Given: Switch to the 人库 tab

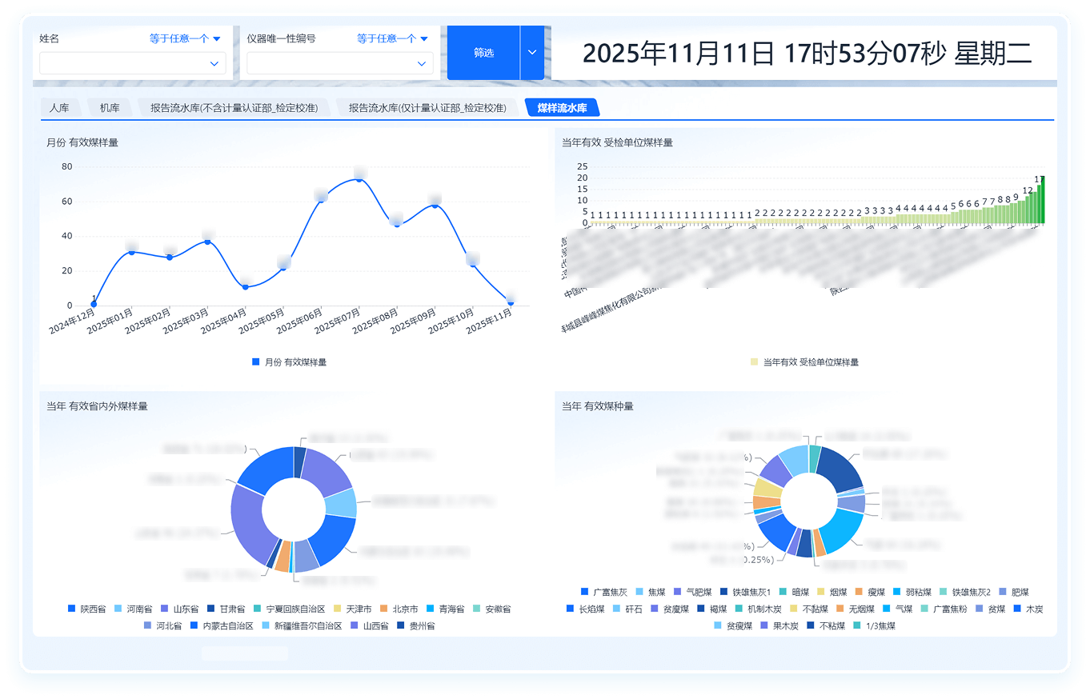Looking at the screenshot, I should click(x=59, y=108).
